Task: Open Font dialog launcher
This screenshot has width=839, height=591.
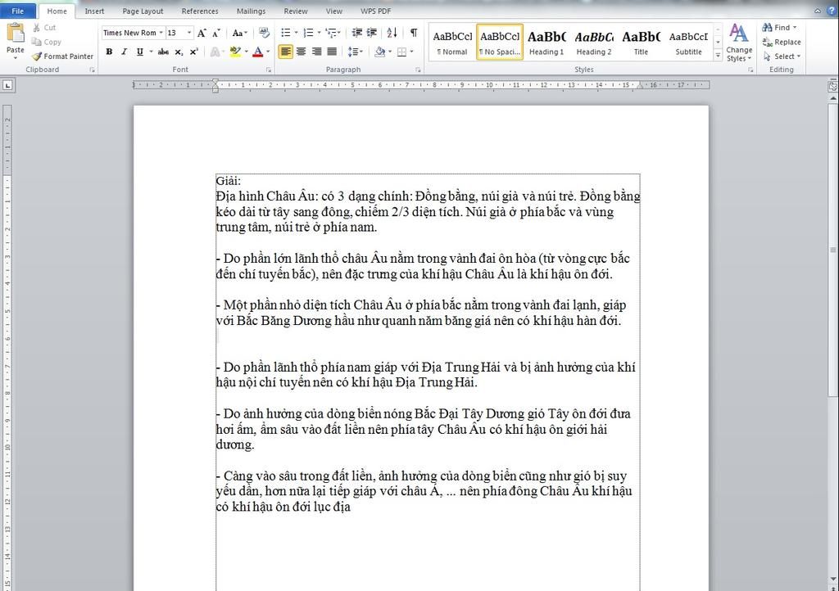Action: [269, 70]
